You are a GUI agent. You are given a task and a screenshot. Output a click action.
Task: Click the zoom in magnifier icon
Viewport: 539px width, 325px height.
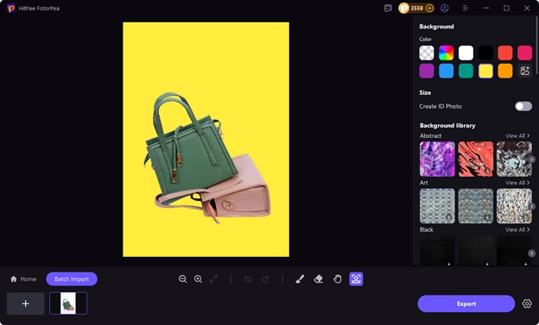pos(198,279)
